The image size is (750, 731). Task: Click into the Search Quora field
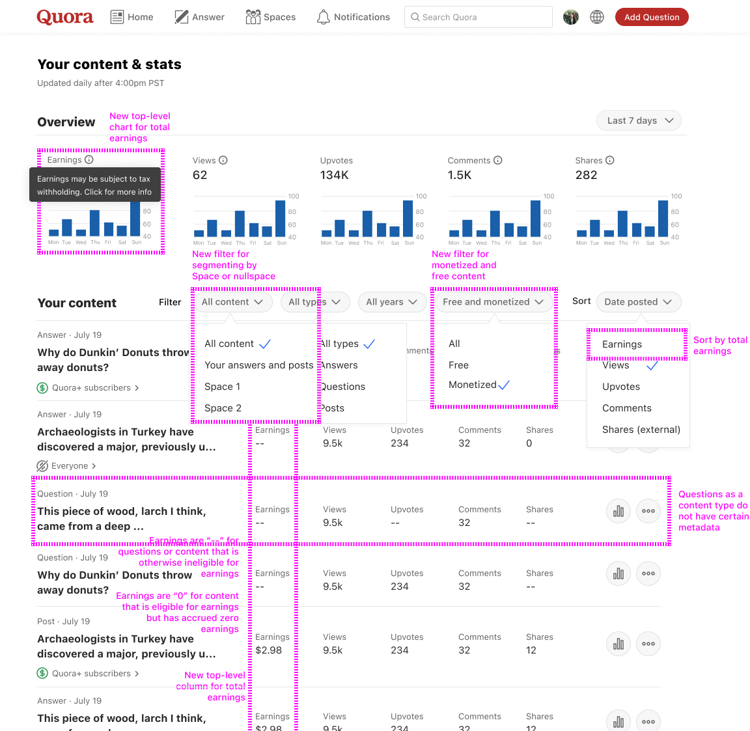479,17
